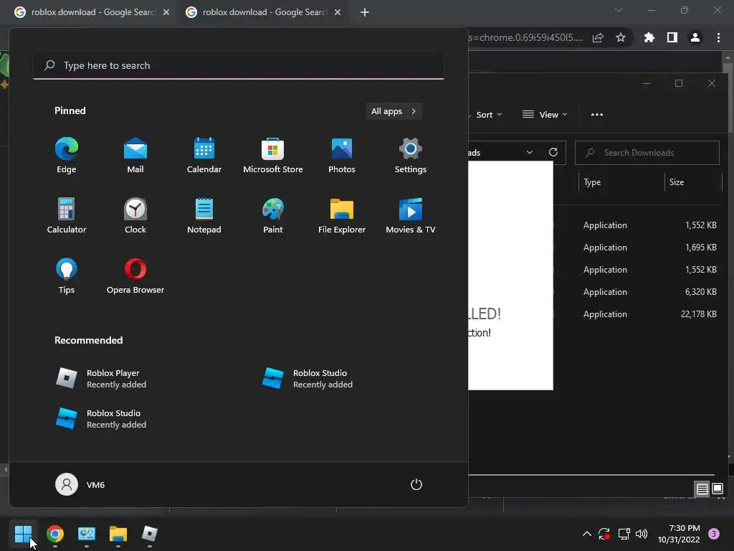734x551 pixels.
Task: Show All apps list
Action: [394, 111]
